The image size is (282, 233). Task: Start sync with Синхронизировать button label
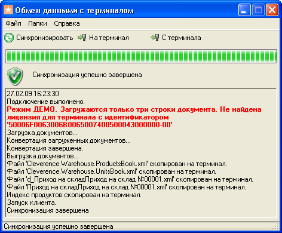45,38
